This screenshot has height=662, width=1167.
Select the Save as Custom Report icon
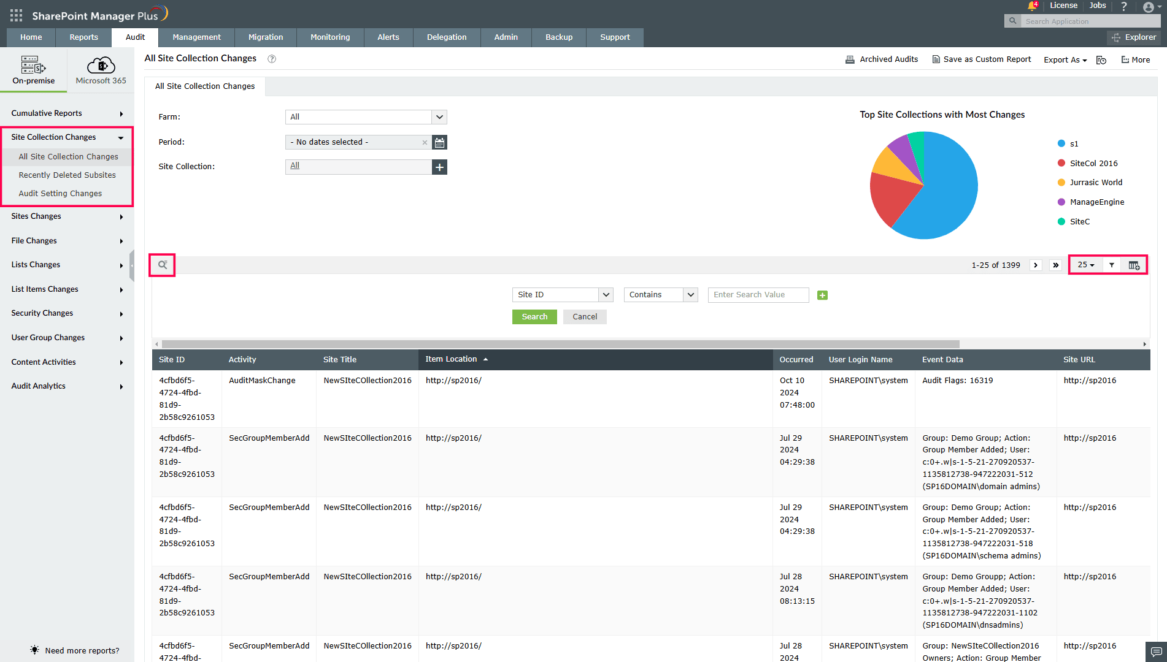click(936, 59)
